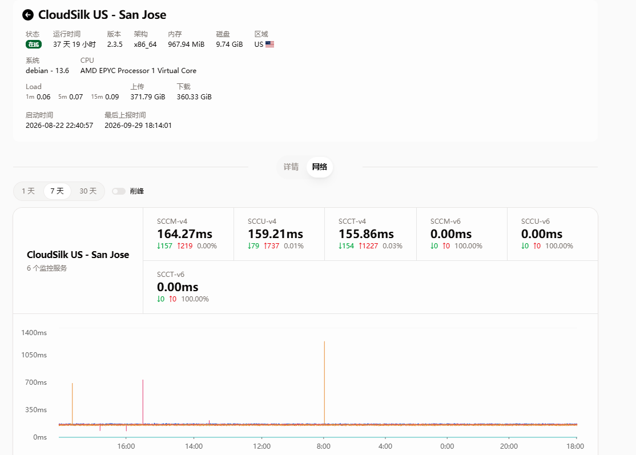The width and height of the screenshot is (636, 455).
Task: Click the SCCT-v4 maximum value 1227
Action: pos(368,245)
